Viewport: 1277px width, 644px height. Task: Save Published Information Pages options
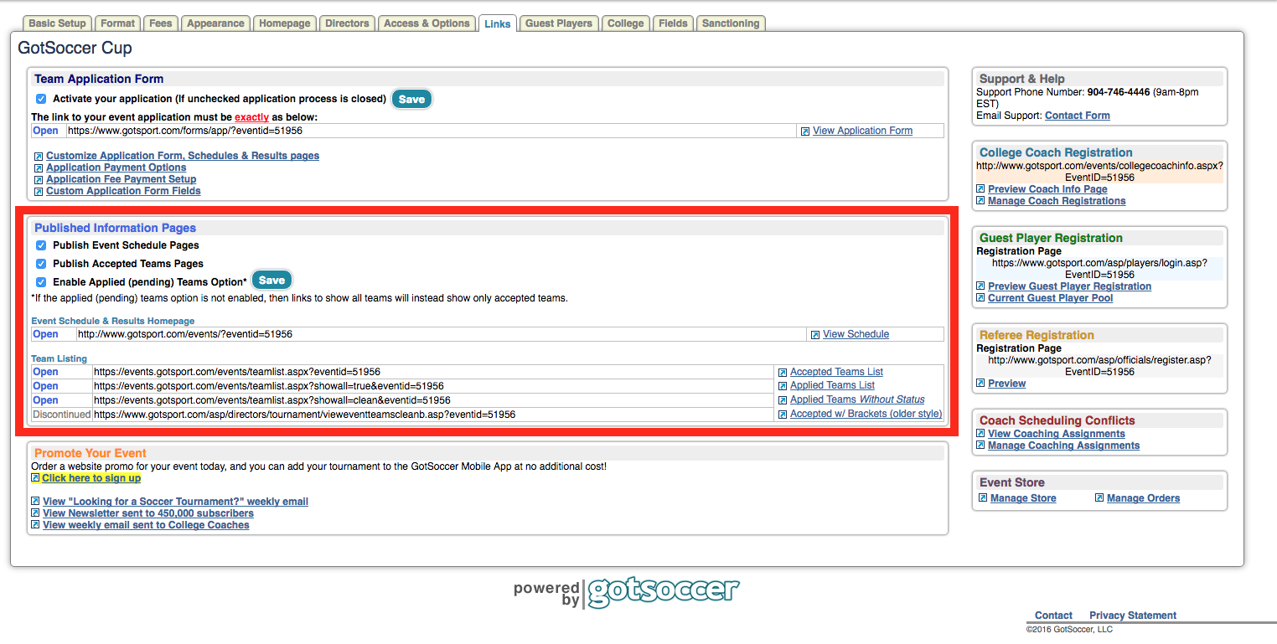[x=271, y=281]
